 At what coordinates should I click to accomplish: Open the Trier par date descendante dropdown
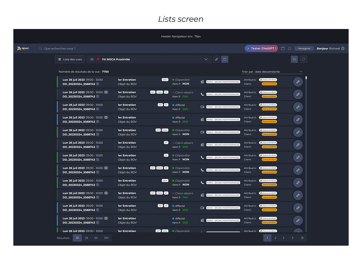pos(272,71)
